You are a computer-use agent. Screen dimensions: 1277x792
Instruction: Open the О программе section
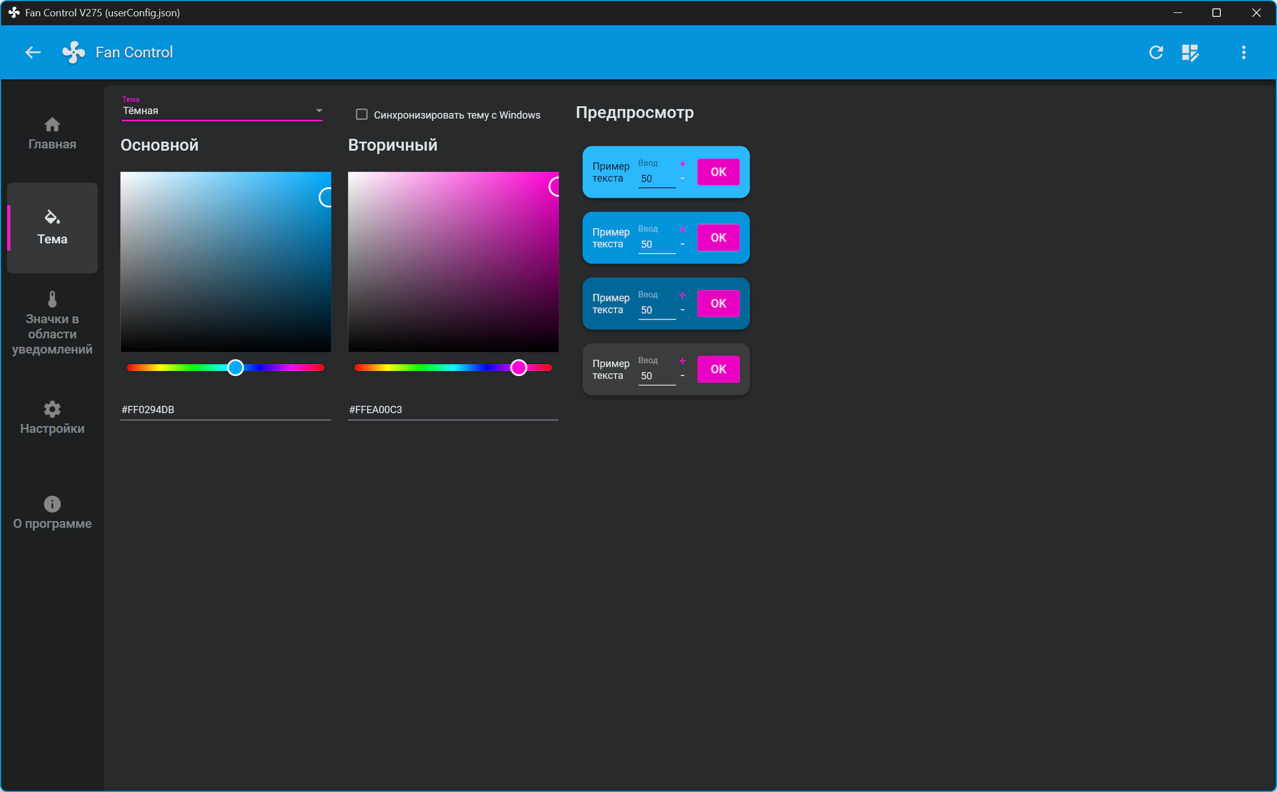pyautogui.click(x=52, y=513)
